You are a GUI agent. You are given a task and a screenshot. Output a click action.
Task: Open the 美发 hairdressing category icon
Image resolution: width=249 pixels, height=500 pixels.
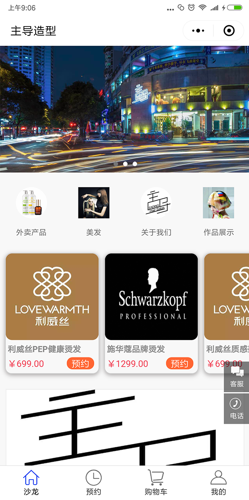pos(94,203)
